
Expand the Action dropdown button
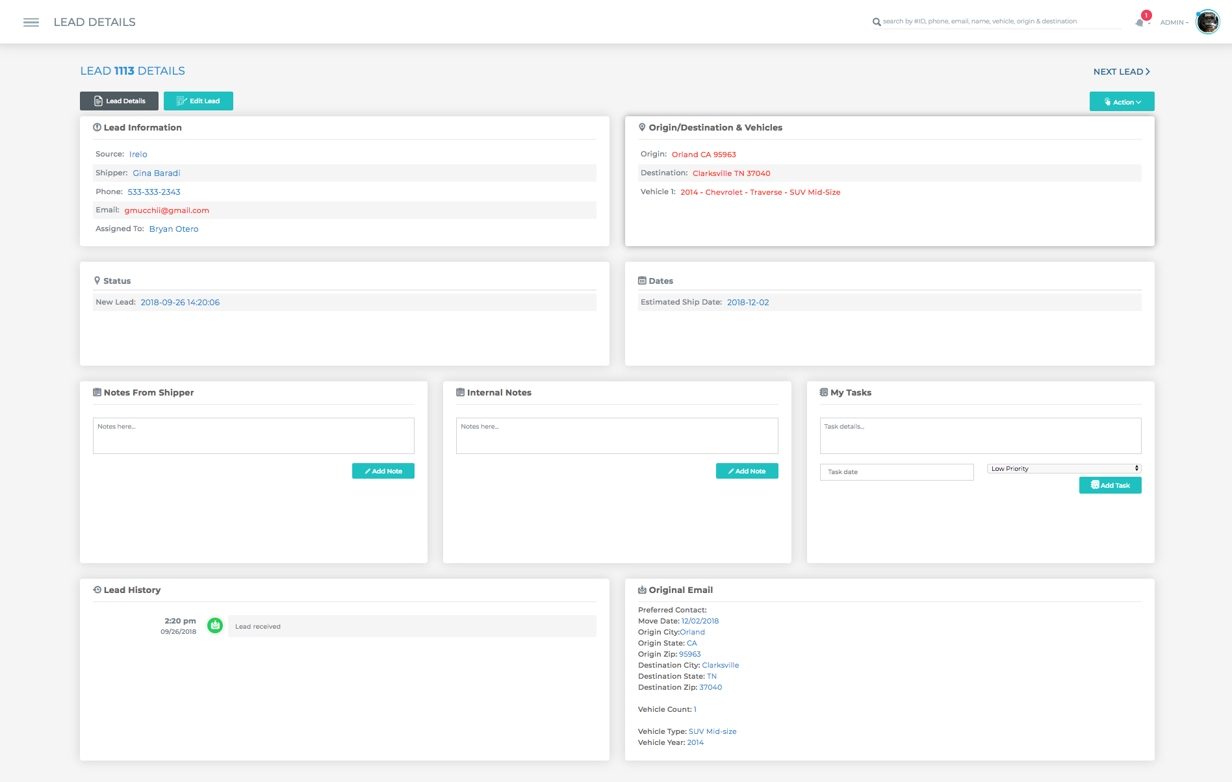[x=1122, y=101]
